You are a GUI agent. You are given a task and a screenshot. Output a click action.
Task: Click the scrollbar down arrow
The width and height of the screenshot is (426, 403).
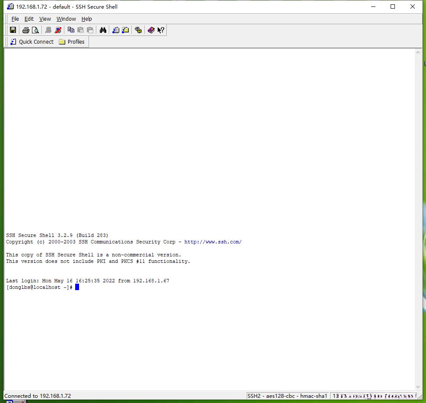[418, 387]
